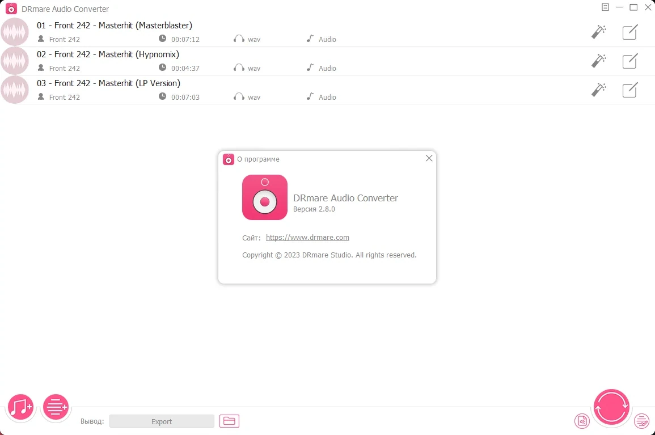Viewport: 655px width, 435px height.
Task: Click the Audio type label of the LP Version track
Action: click(328, 97)
